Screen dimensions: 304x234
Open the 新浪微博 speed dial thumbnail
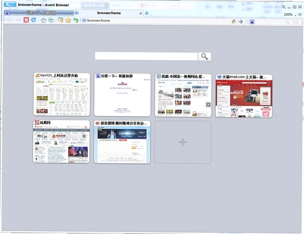pos(122,142)
